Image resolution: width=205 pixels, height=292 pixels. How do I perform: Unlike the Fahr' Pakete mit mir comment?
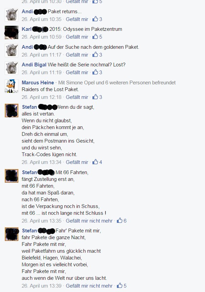coord(89,286)
